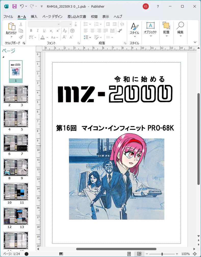
Task: Click the fit whole page icon
Action: pos(195,254)
